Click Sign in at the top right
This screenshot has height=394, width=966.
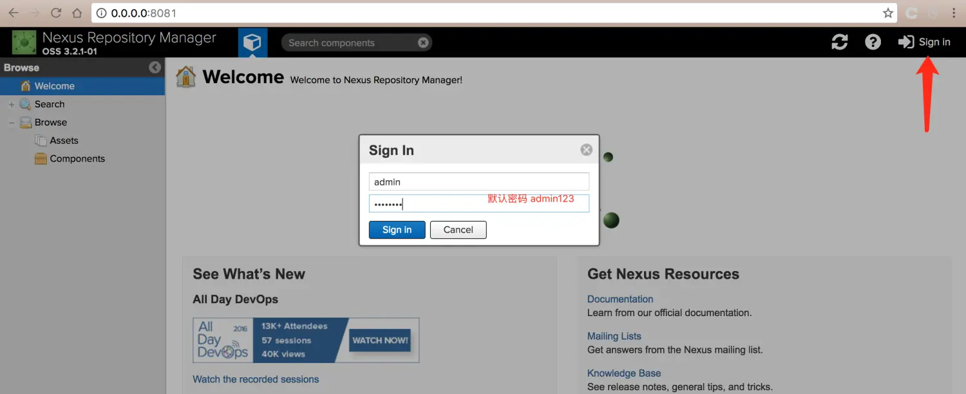[x=924, y=42]
